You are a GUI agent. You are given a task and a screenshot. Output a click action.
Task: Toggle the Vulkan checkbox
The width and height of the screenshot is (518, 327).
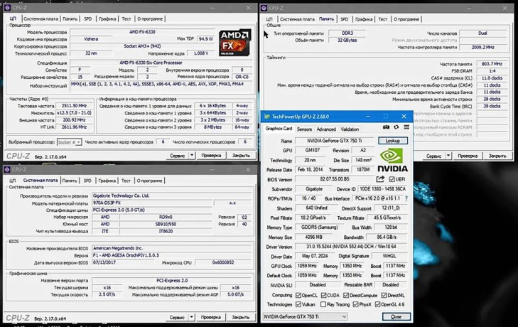[x=298, y=304]
